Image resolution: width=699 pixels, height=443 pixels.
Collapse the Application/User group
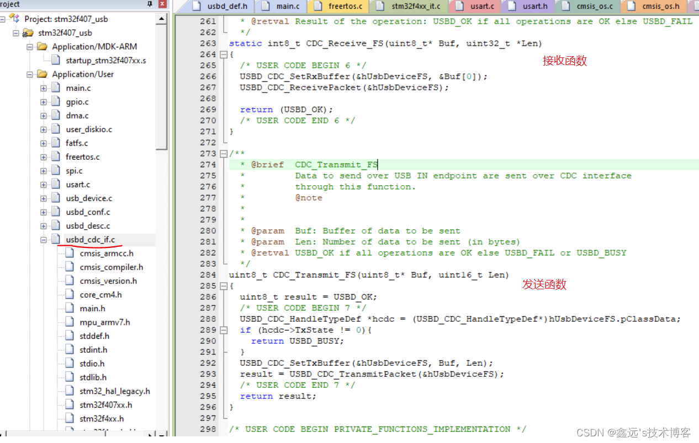coord(29,74)
